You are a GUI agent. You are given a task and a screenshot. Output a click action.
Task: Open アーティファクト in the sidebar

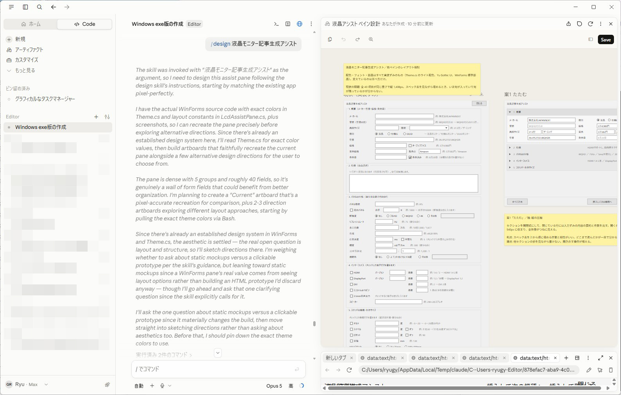click(x=29, y=50)
